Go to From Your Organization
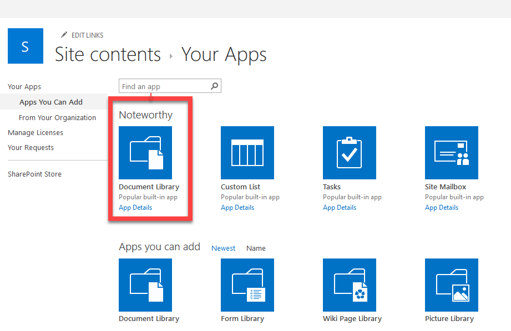This screenshot has height=331, width=511. [x=57, y=117]
